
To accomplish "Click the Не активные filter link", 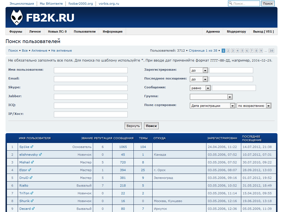I will coord(61,51).
